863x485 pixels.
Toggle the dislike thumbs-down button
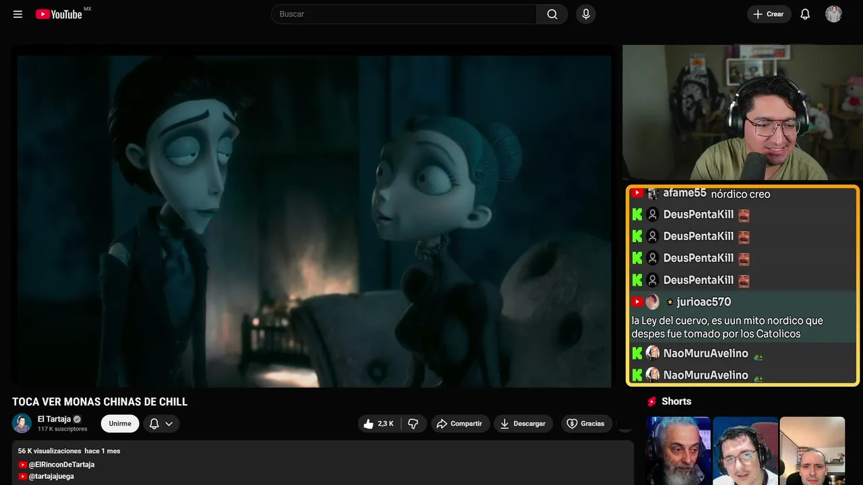413,424
